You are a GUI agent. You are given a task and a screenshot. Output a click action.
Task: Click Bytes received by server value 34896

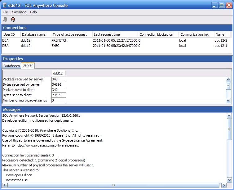(59, 84)
